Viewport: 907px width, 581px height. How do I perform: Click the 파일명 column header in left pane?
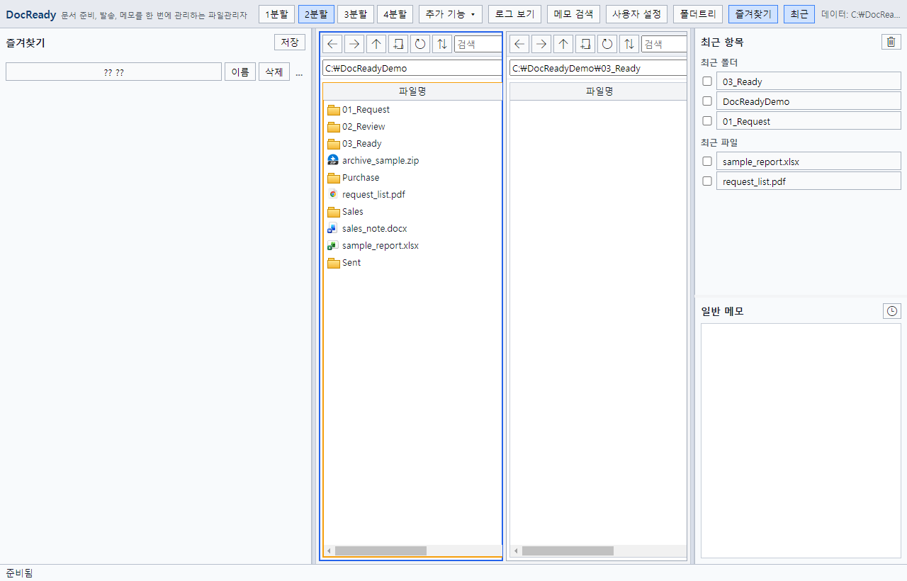[x=412, y=91]
